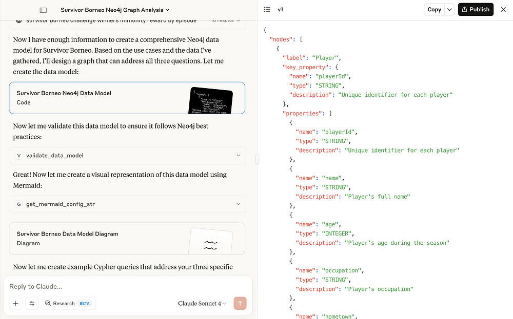
Task: Toggle the sidebar panel icon
Action: [43, 10]
